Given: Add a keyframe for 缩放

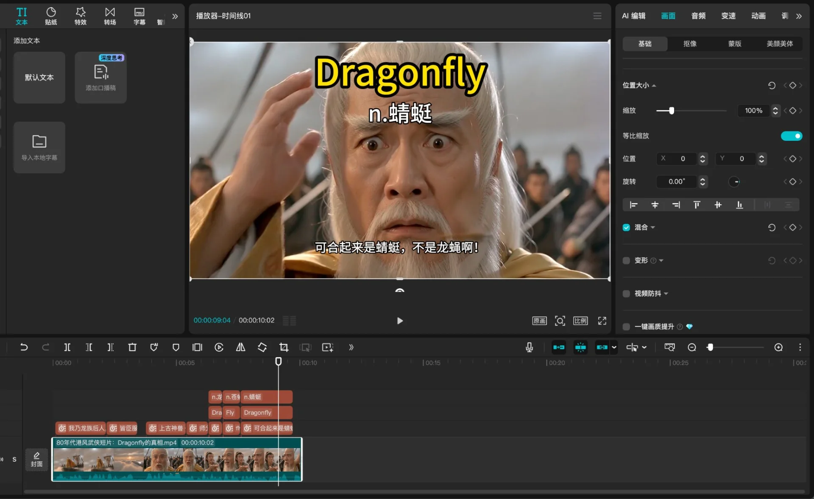Looking at the screenshot, I should (x=792, y=111).
